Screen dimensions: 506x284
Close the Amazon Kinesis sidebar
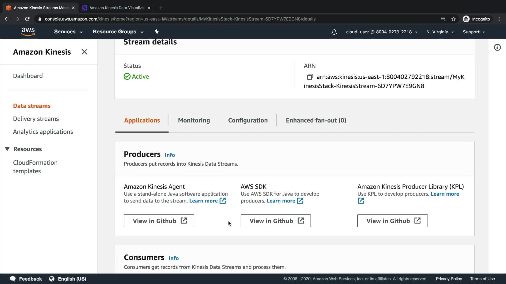(x=84, y=52)
